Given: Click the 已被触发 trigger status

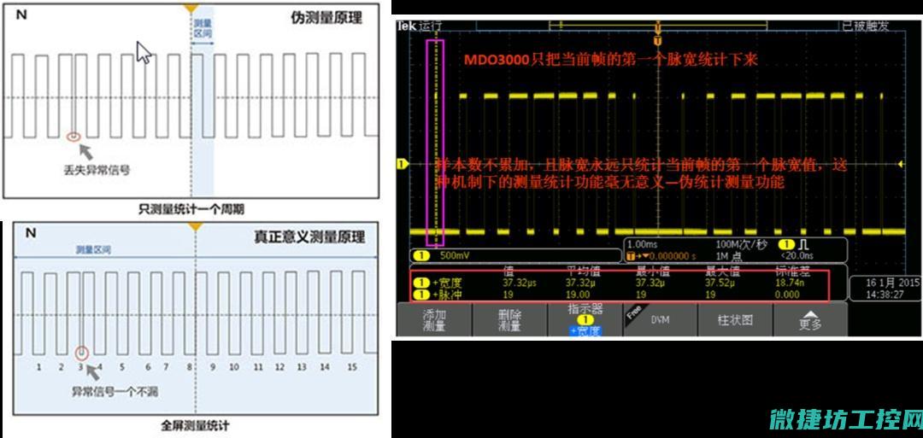Looking at the screenshot, I should (865, 26).
